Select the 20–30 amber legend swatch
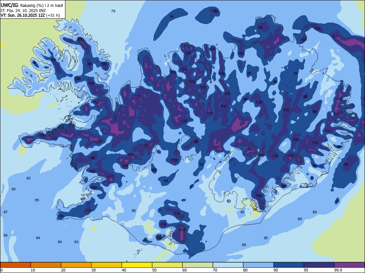365x273 pixels. pos(76,265)
